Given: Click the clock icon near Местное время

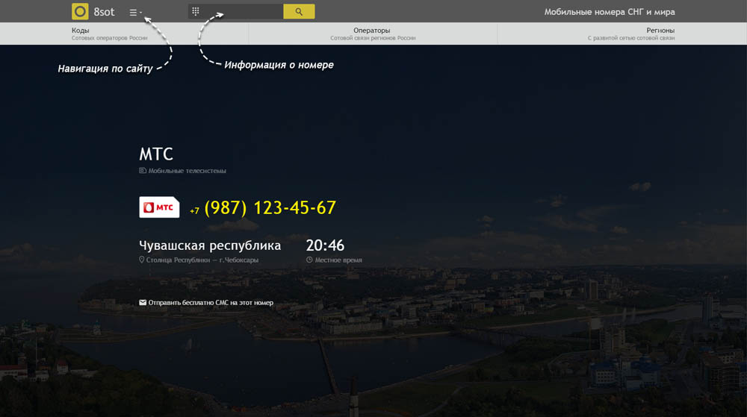Looking at the screenshot, I should 309,260.
